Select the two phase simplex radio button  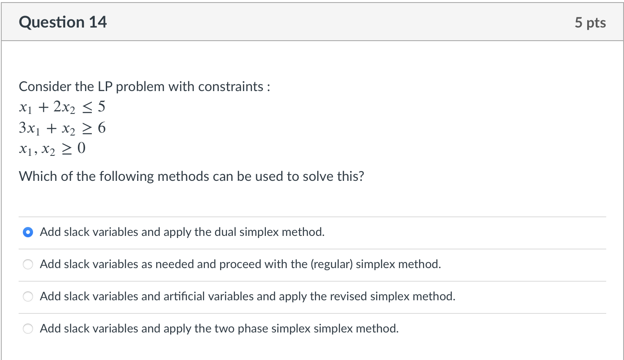coord(28,329)
